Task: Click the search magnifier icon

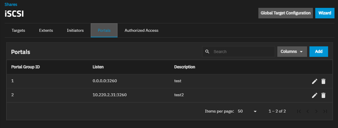Action: [x=207, y=52]
